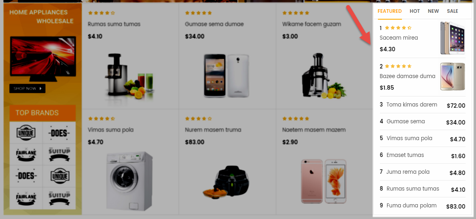This screenshot has height=219, width=476.
Task: Click the rose gold iPhone product image
Action: [x=323, y=181]
